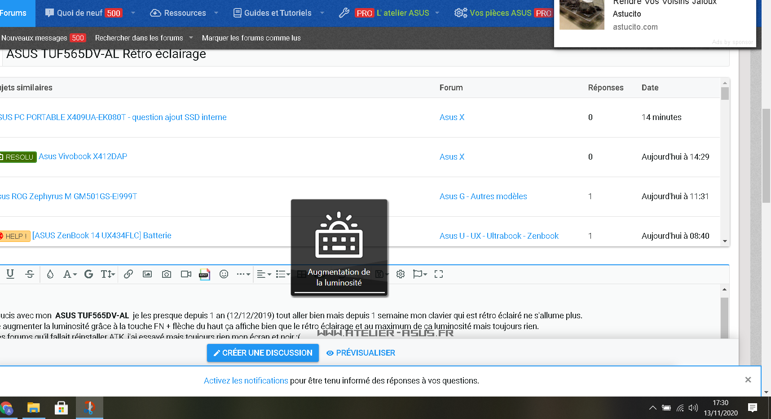
Task: Open File Explorer from the taskbar
Action: [x=34, y=408]
